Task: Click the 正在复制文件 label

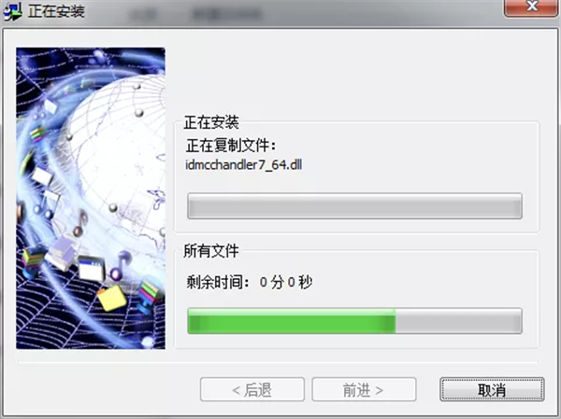Action: click(231, 146)
